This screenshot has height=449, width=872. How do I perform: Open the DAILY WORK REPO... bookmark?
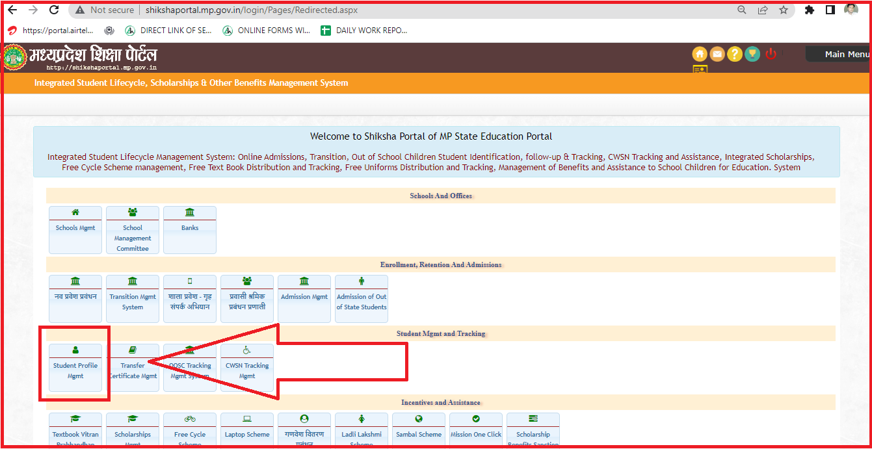(364, 31)
